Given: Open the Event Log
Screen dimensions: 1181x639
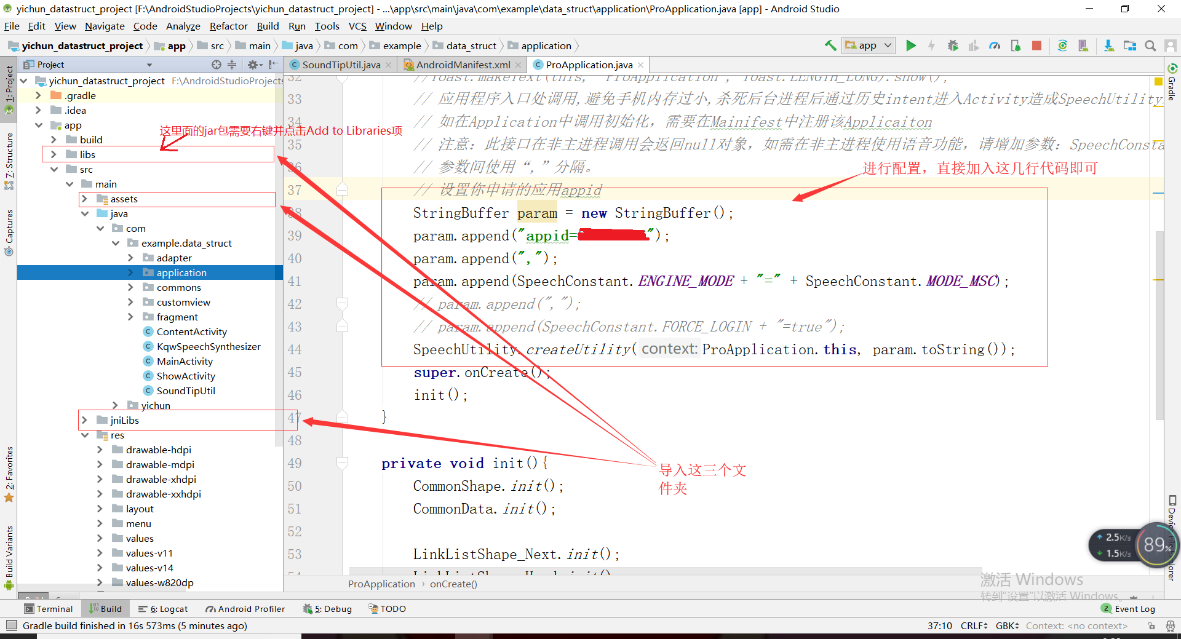Looking at the screenshot, I should (x=1128, y=609).
